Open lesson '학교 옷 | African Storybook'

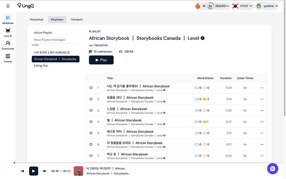point(127,154)
